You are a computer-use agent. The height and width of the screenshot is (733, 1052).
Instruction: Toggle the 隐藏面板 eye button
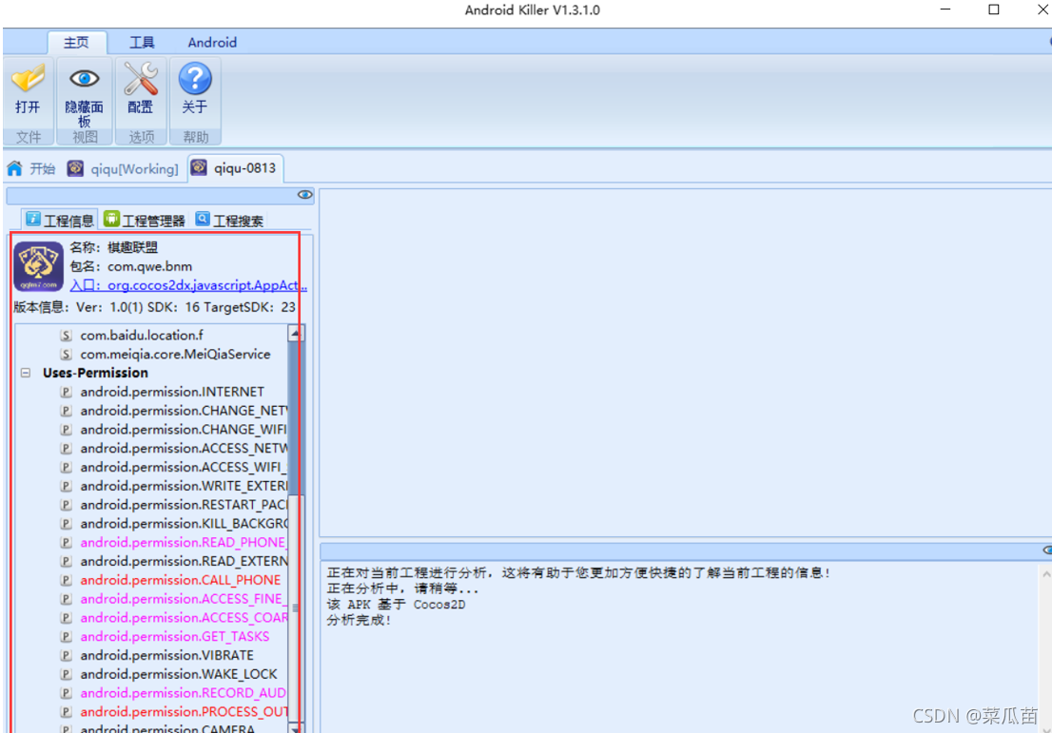[x=84, y=93]
